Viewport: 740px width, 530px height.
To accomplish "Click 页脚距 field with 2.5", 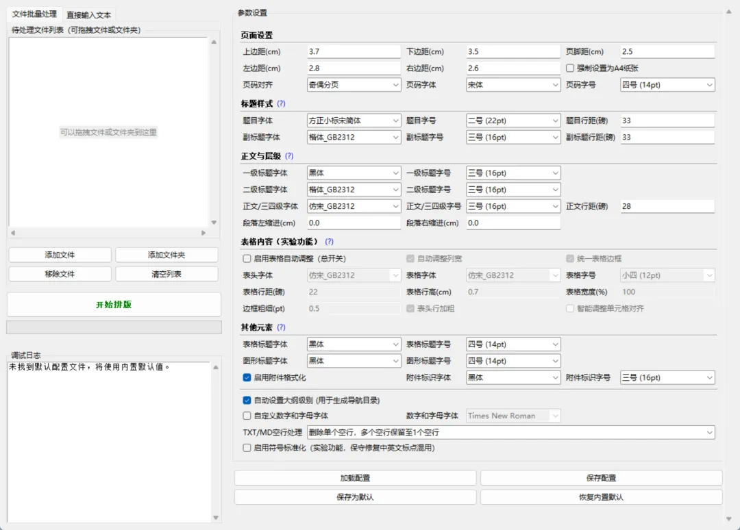I will pyautogui.click(x=668, y=51).
